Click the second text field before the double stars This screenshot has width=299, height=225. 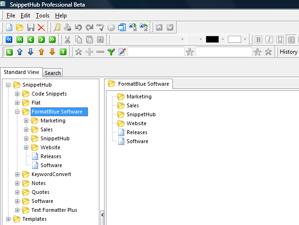(224, 52)
